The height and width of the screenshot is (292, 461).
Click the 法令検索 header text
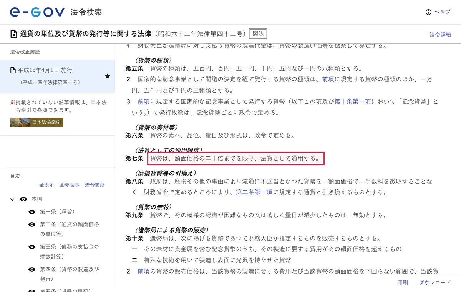[86, 12]
